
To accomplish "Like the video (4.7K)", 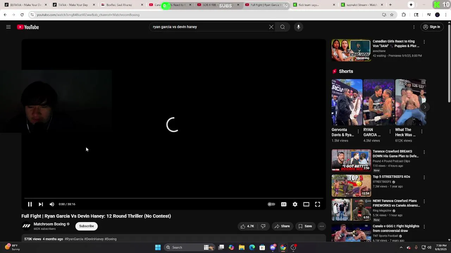I will (248, 226).
